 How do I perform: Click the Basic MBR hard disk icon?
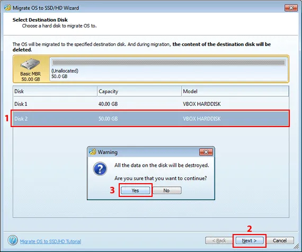coord(30,64)
